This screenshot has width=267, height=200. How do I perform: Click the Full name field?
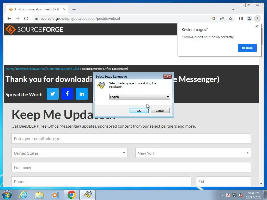click(131, 167)
